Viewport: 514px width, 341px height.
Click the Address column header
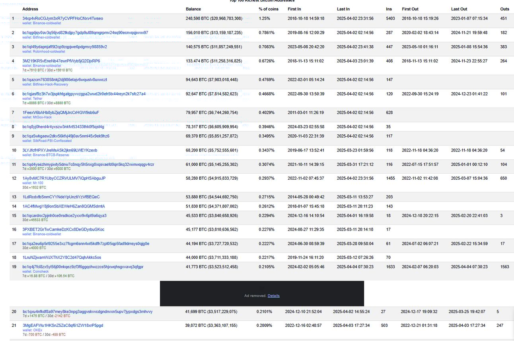(30, 9)
